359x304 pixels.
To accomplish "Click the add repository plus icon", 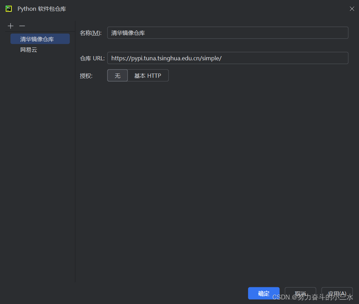I will click(x=10, y=26).
